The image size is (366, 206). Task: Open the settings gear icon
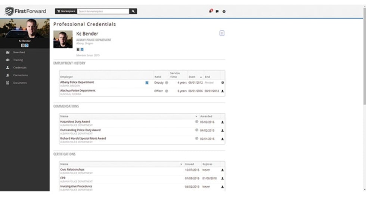(x=224, y=12)
